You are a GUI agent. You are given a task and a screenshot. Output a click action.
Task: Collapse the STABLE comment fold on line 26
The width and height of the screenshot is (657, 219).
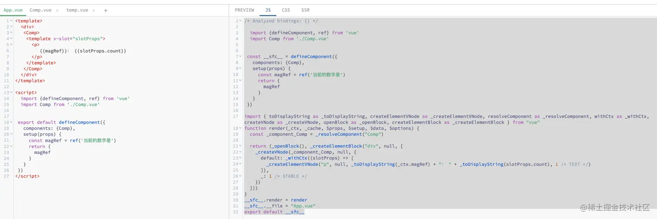click(241, 176)
